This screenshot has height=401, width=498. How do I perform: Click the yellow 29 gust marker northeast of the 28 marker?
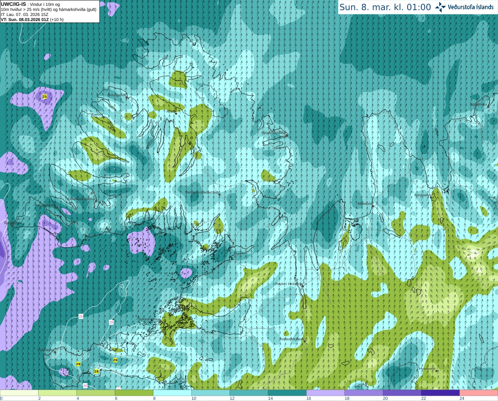tap(115, 360)
